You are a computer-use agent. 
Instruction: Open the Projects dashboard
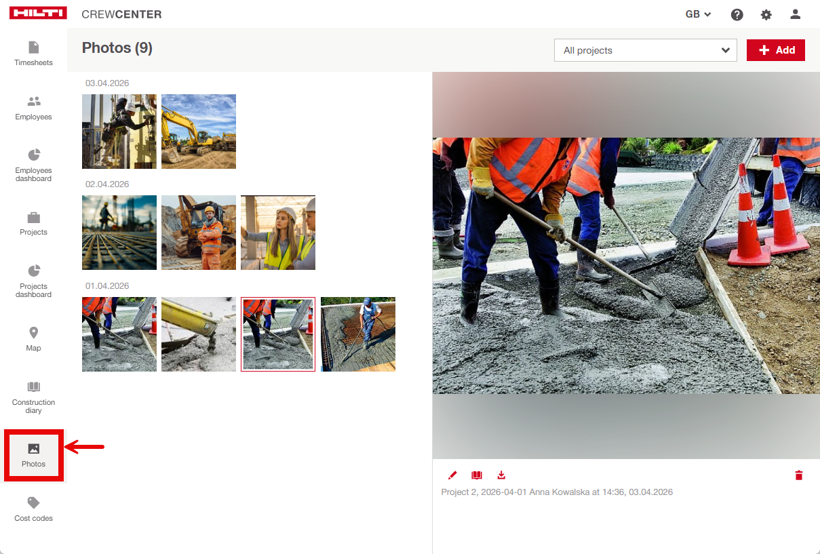33,281
